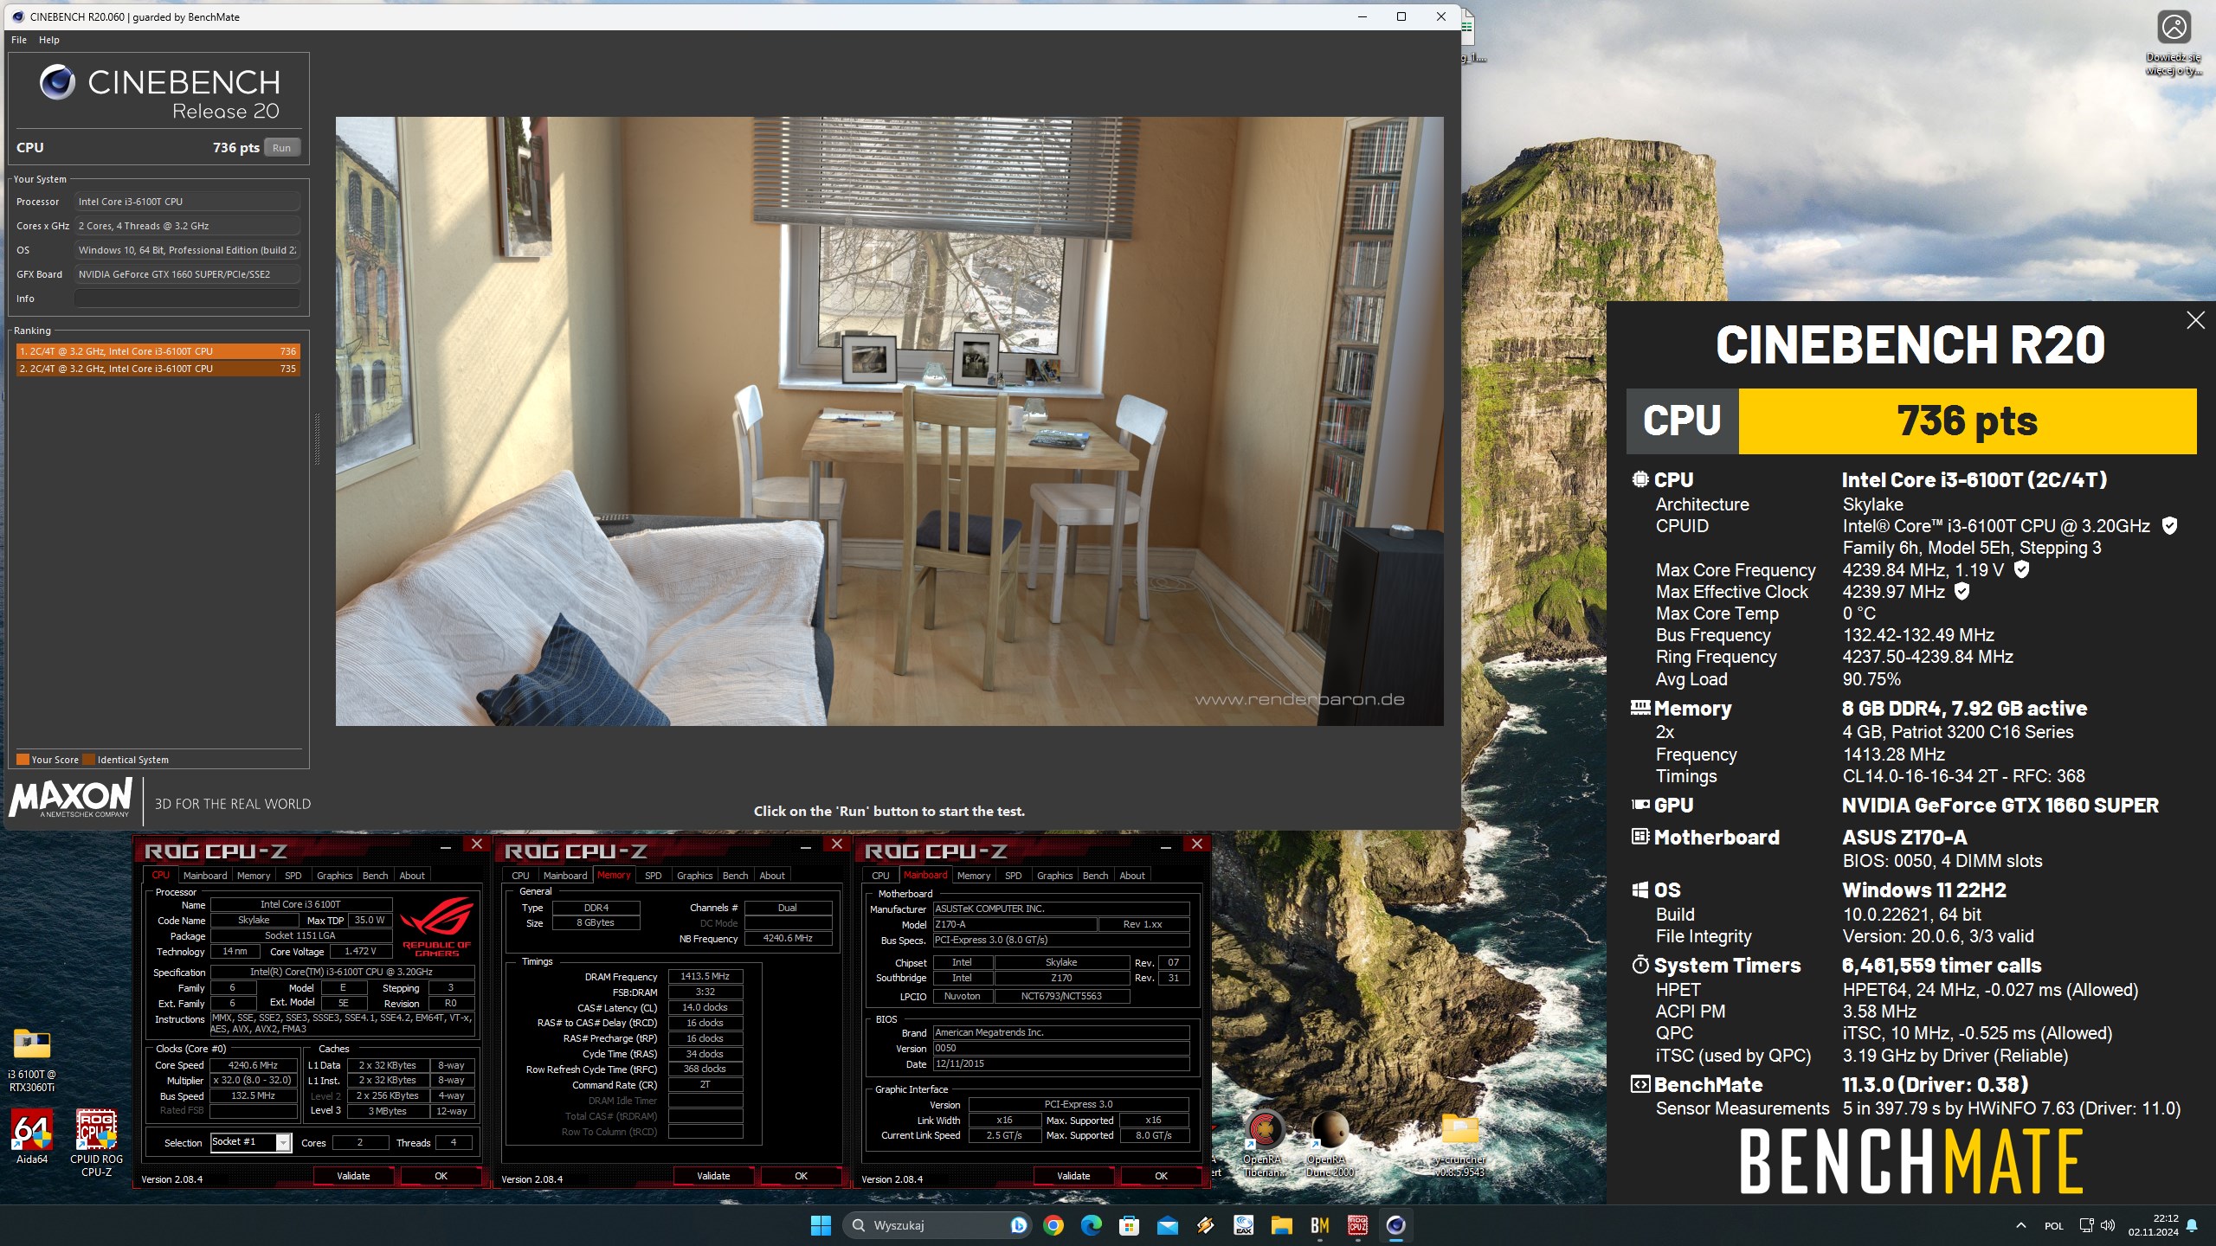The image size is (2216, 1246).
Task: Click the Wyszukaj search box on the taskbar
Action: (937, 1225)
